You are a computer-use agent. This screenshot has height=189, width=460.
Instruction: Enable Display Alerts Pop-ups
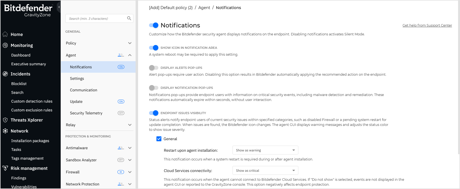point(154,68)
